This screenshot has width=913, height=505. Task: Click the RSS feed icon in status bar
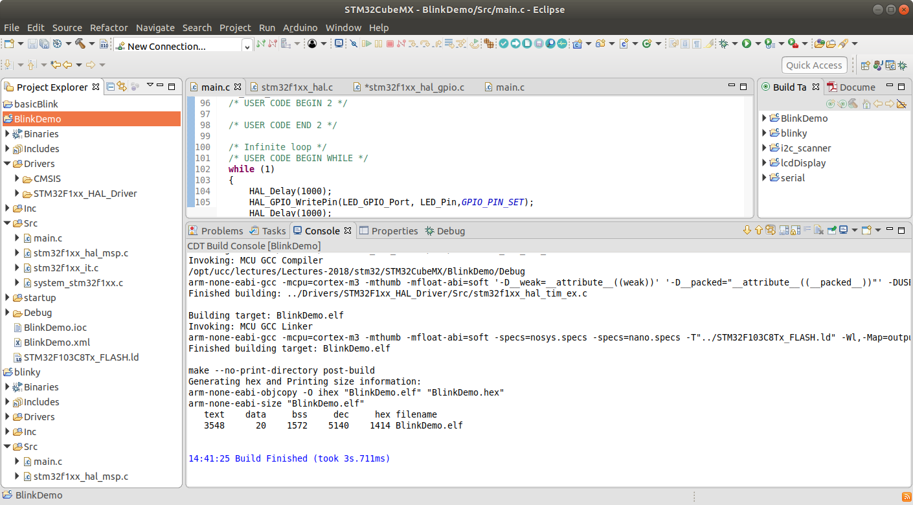906,495
